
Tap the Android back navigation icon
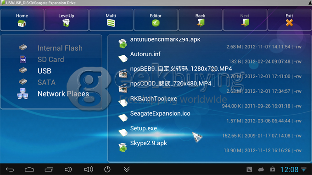point(10,170)
